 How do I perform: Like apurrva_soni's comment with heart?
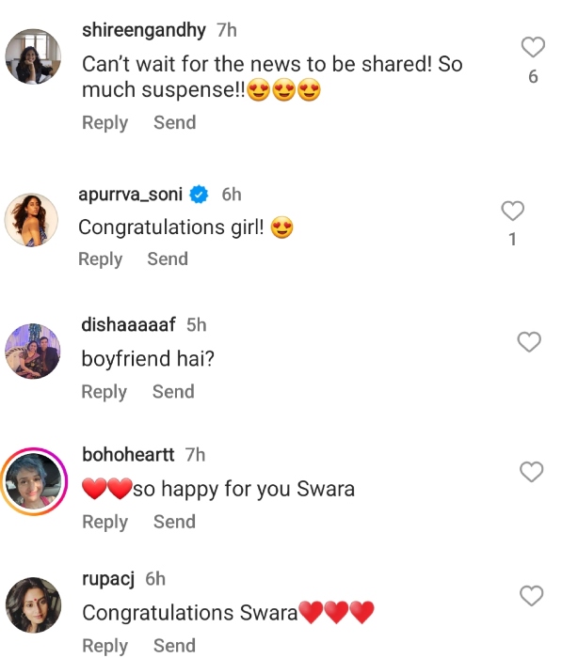[x=512, y=211]
